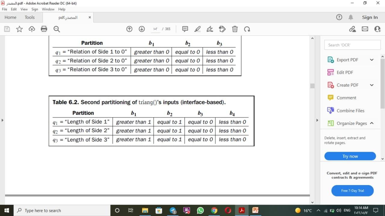Open the Find search magnifier tool

57,29
